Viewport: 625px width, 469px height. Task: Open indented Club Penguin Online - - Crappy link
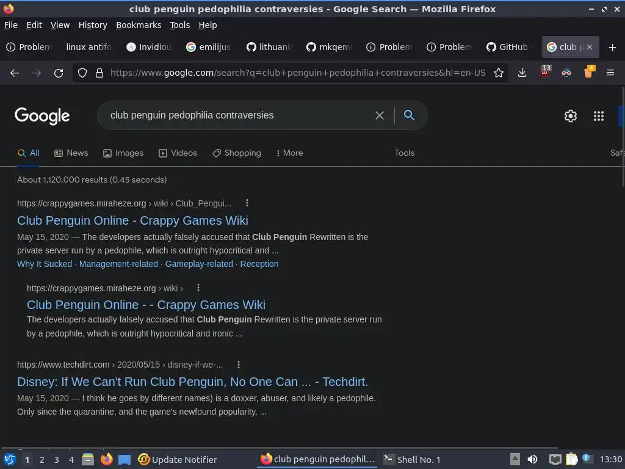pos(146,305)
